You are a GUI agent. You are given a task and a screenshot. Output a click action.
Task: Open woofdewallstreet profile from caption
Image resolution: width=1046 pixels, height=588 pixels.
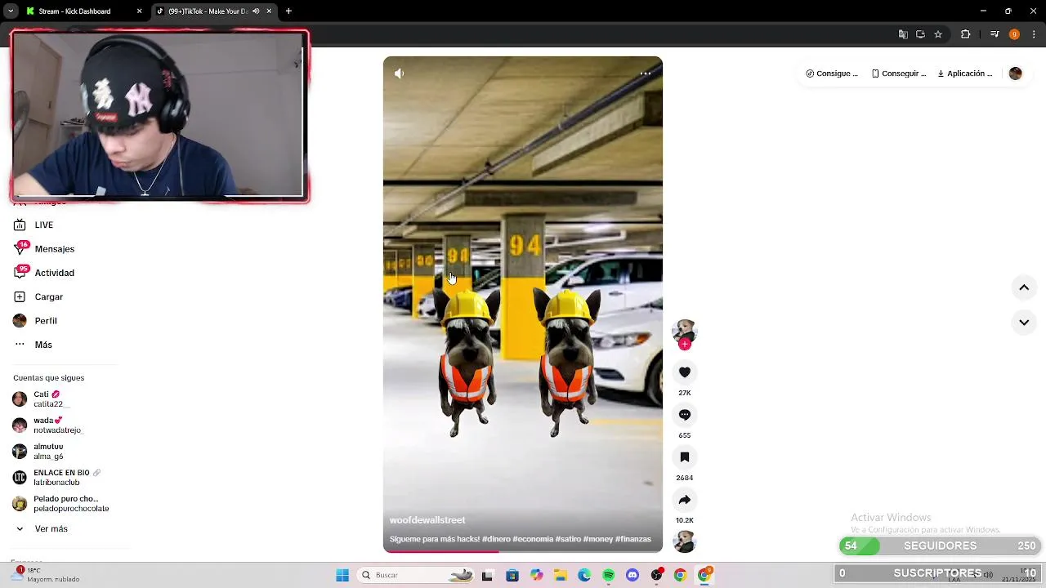click(x=427, y=520)
